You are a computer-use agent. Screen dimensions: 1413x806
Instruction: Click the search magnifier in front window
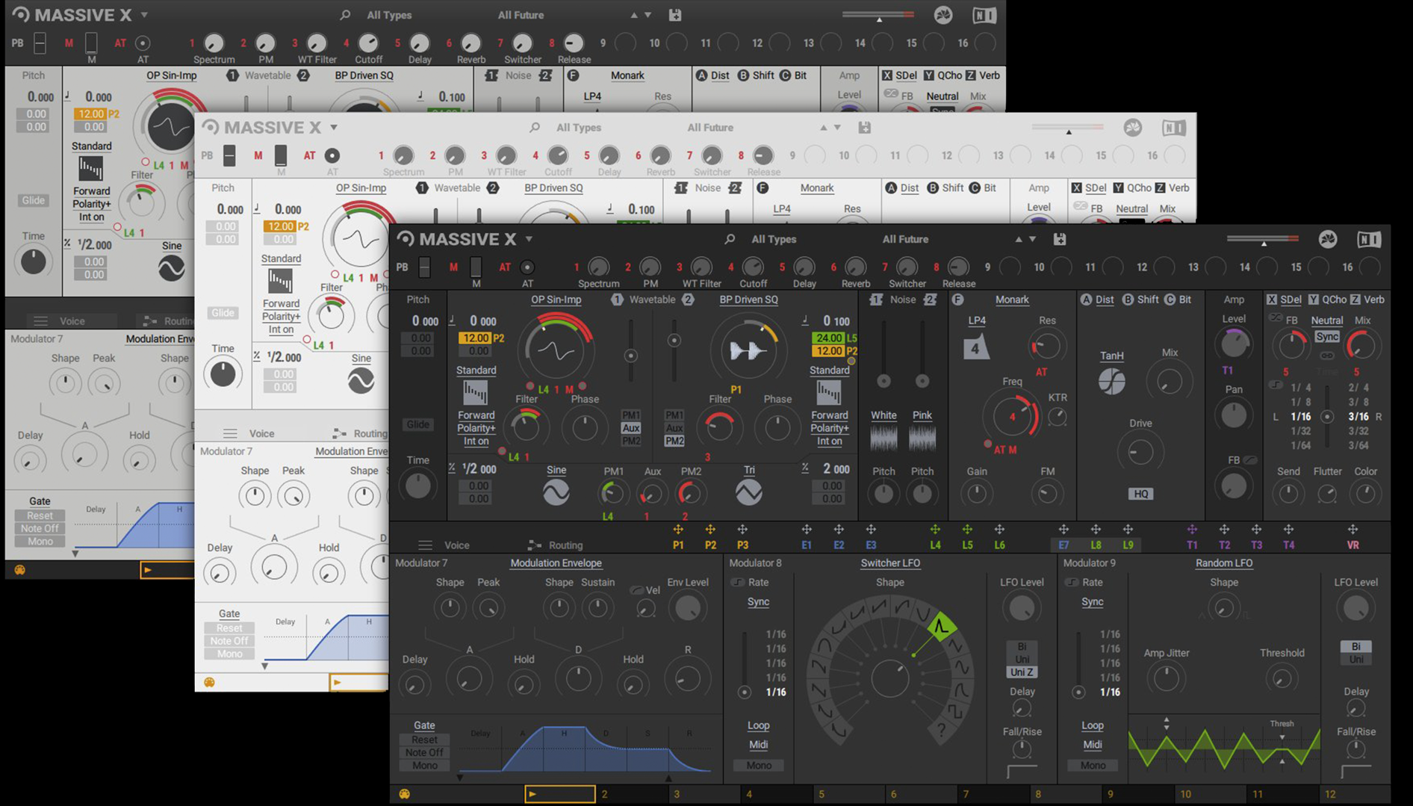(x=730, y=239)
